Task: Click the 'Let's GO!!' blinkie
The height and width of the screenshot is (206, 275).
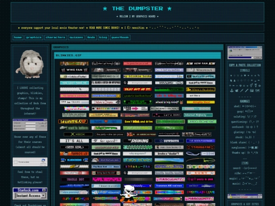Action: 167,115
